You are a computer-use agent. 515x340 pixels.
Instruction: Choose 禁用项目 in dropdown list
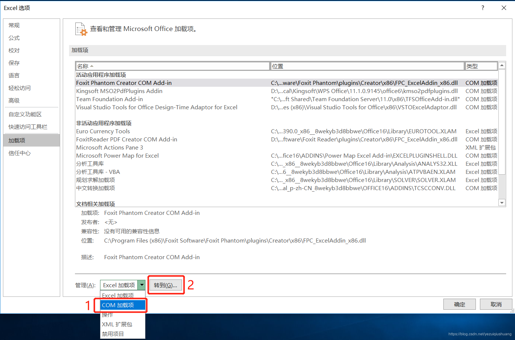pyautogui.click(x=123, y=334)
